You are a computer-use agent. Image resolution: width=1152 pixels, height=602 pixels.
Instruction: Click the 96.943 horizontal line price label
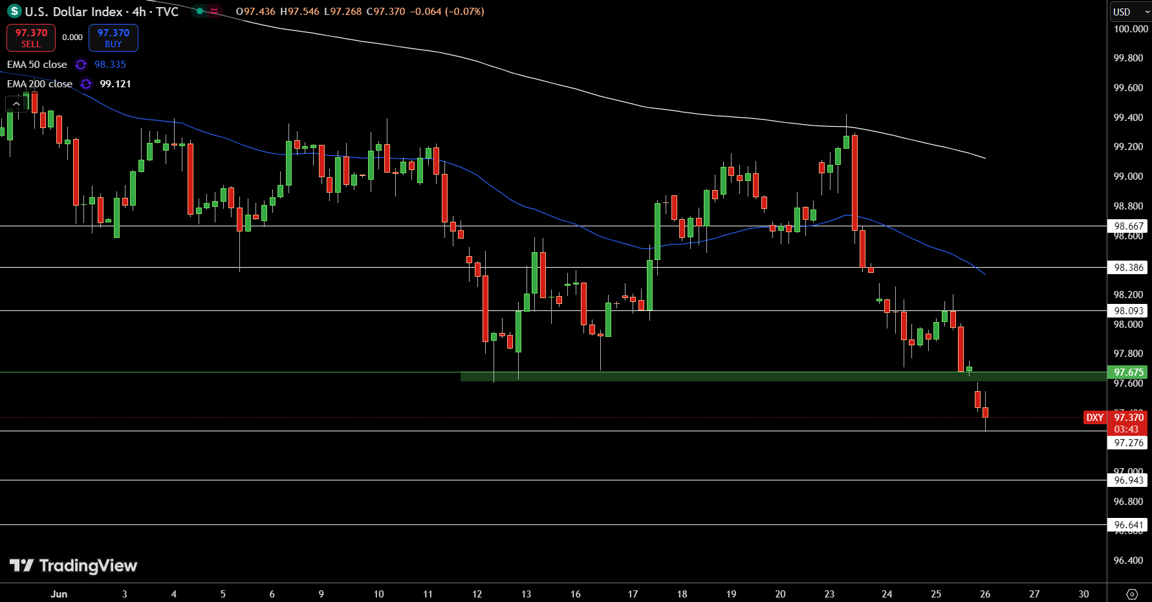(x=1128, y=480)
